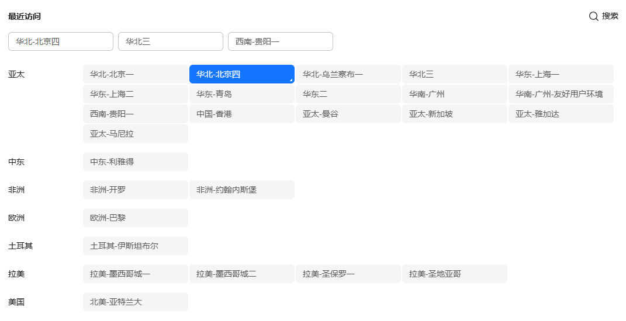The width and height of the screenshot is (626, 321).
Task: Select the 中东-利雅得 region
Action: pyautogui.click(x=136, y=162)
